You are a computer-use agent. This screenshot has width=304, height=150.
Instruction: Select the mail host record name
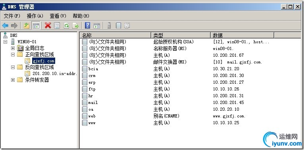(93, 102)
